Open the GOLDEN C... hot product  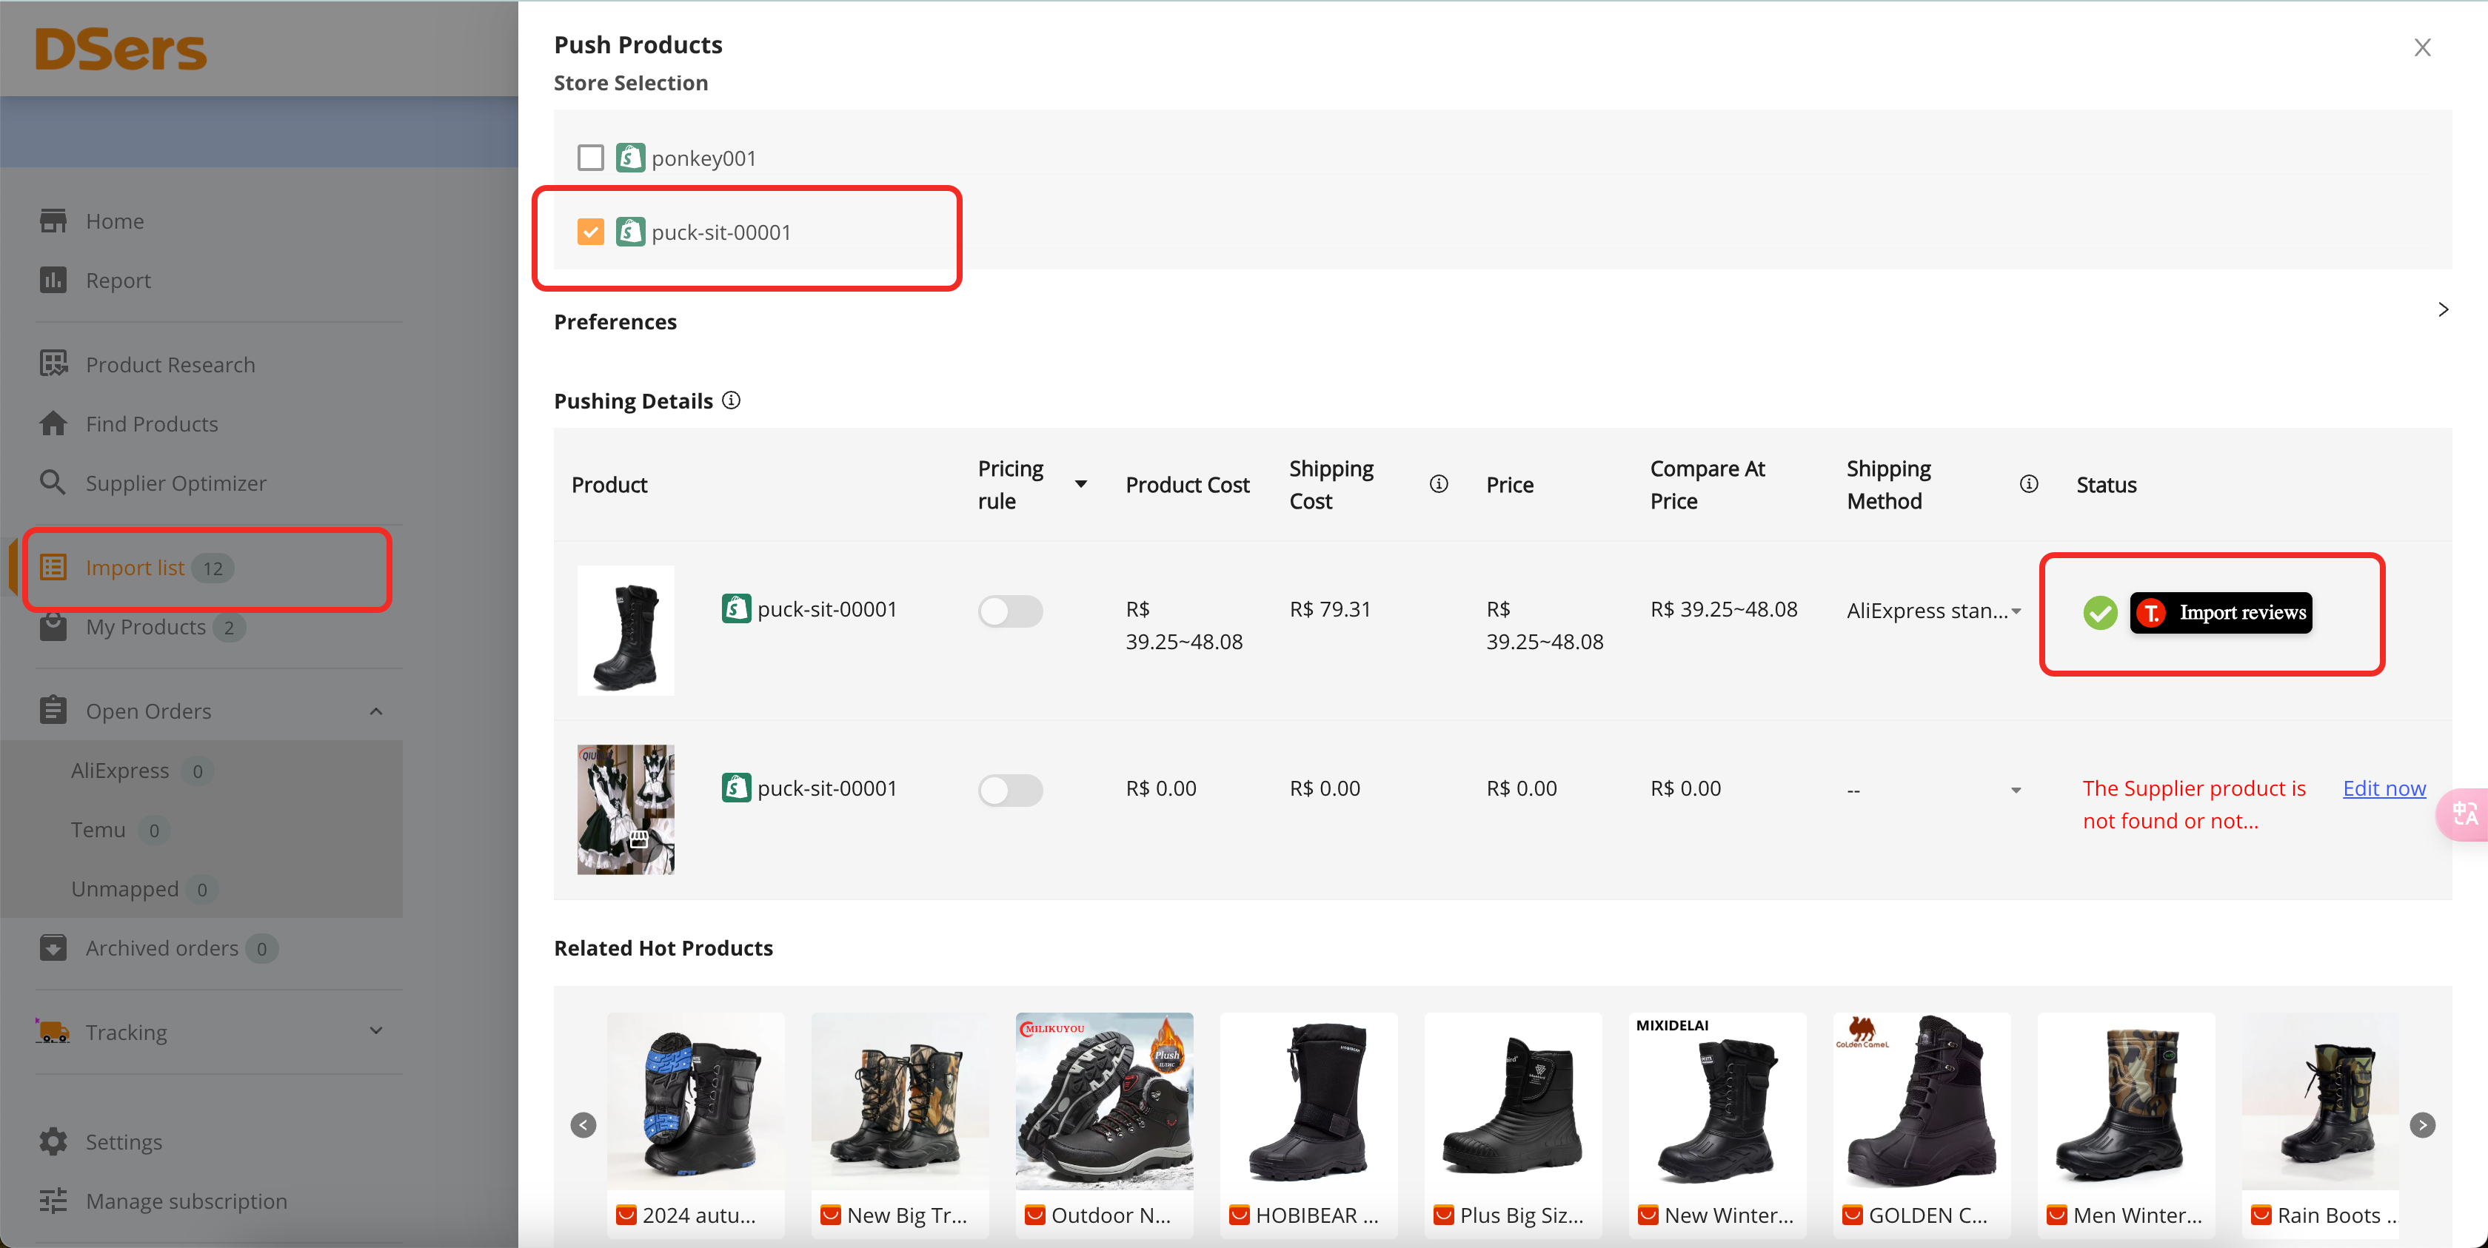(x=1921, y=1125)
